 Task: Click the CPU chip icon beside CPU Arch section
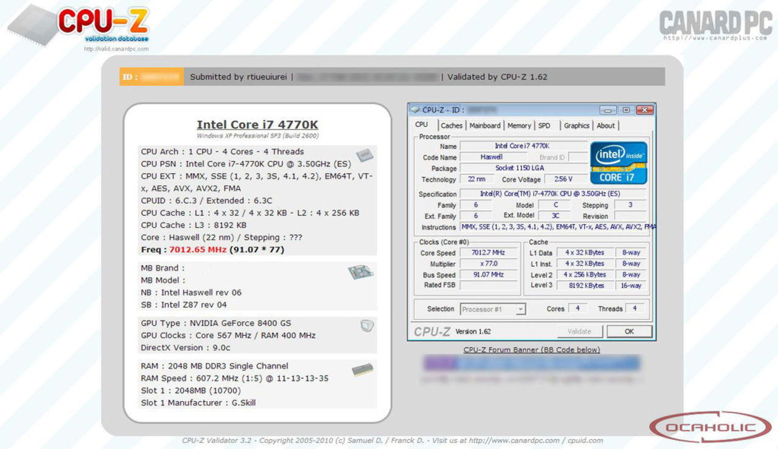tap(365, 155)
